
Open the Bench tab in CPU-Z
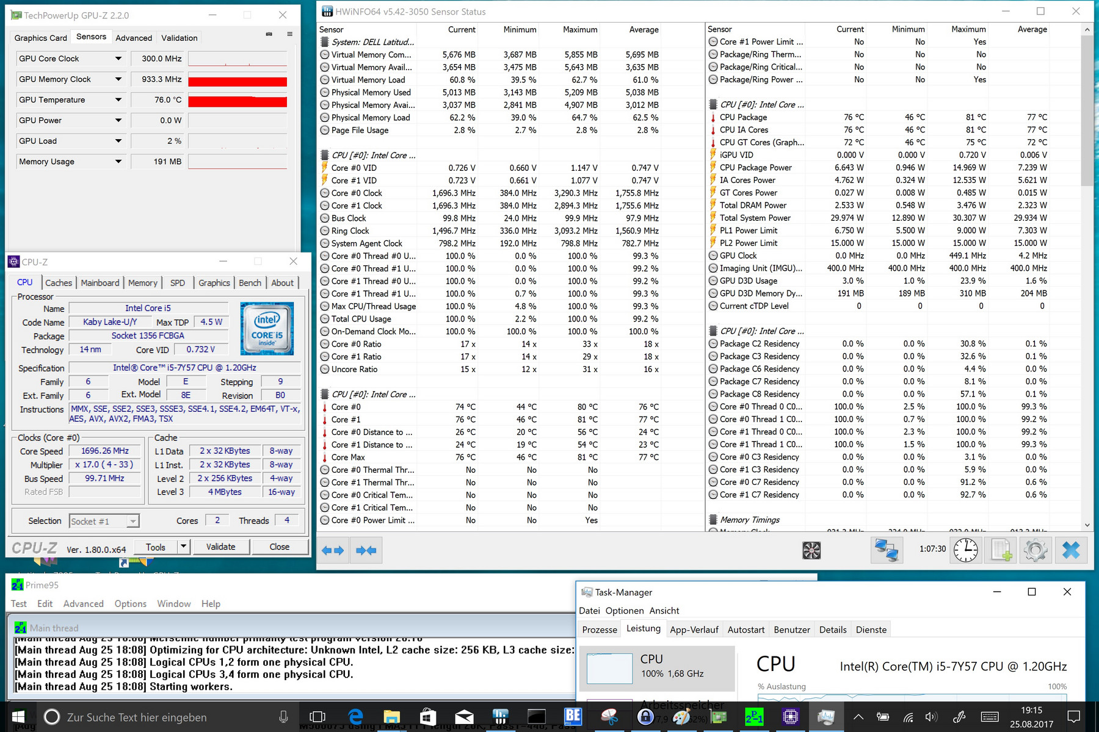pyautogui.click(x=250, y=282)
